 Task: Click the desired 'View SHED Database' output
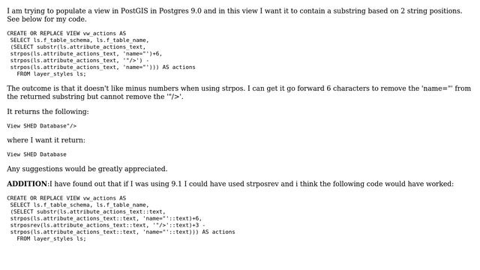pos(37,154)
